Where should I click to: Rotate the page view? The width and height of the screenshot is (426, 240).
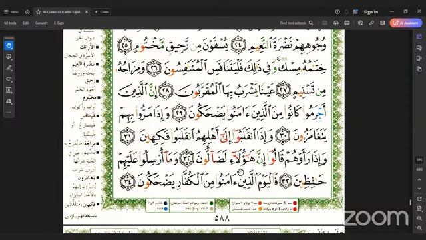419,199
